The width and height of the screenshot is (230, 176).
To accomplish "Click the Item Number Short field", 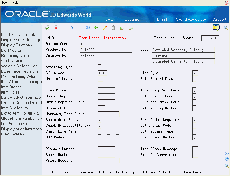I will [210, 38].
